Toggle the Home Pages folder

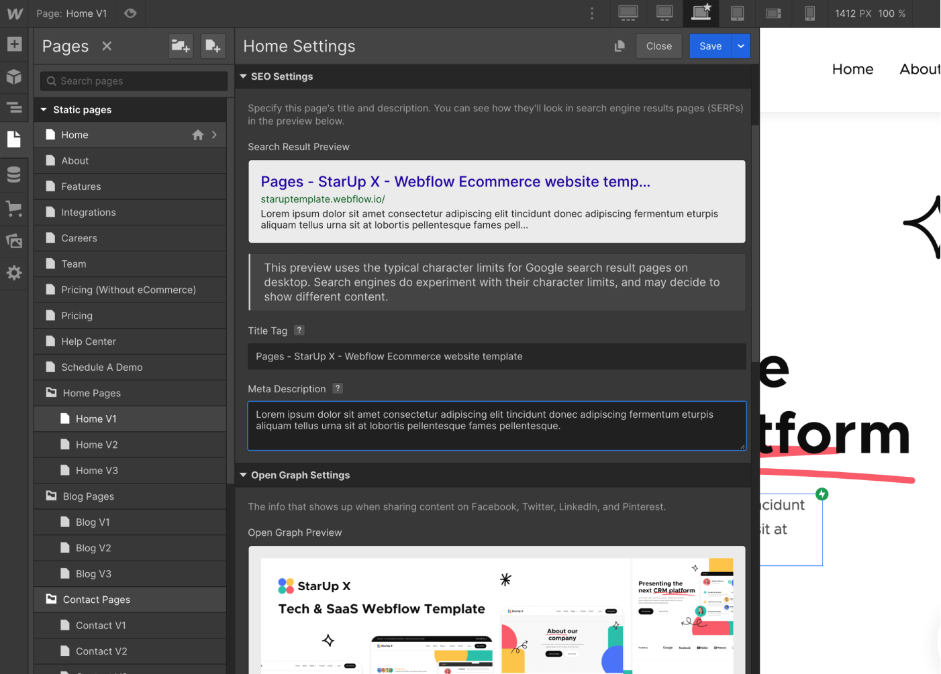click(130, 393)
